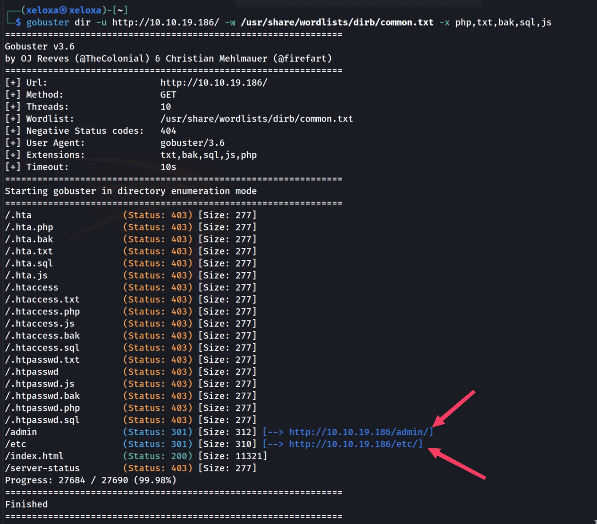Click the wordlist path in the command line
597x524 pixels.
[337, 22]
